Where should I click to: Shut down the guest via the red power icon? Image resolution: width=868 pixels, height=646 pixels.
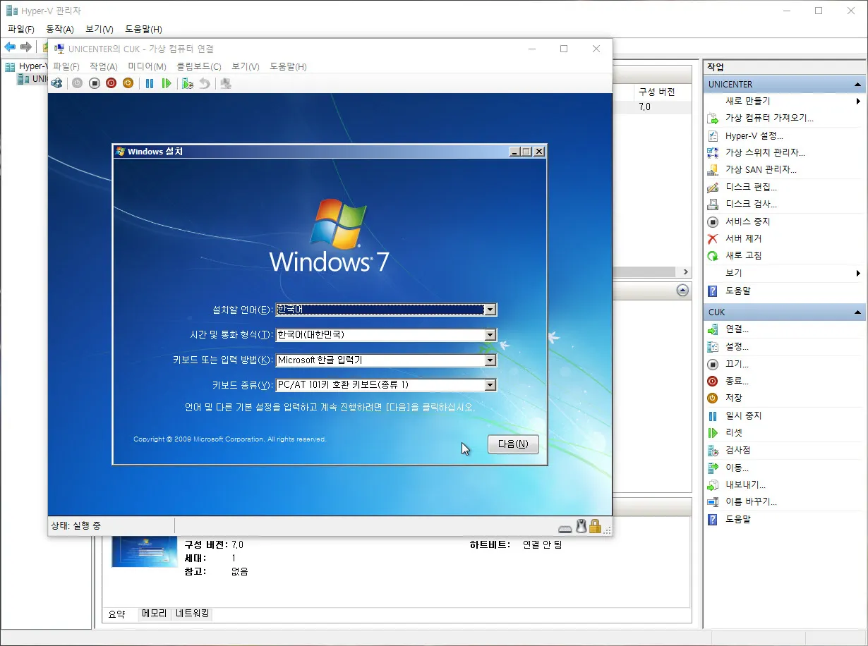tap(111, 83)
